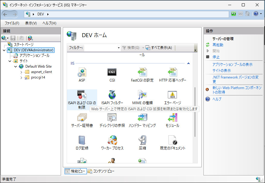Click 新しい Web Platform コンポーネントの取得 link
The image size is (265, 183).
point(237,90)
